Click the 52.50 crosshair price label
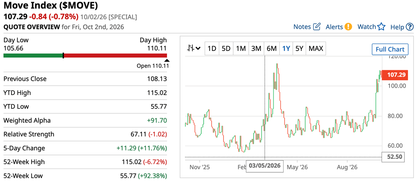 click(x=393, y=157)
